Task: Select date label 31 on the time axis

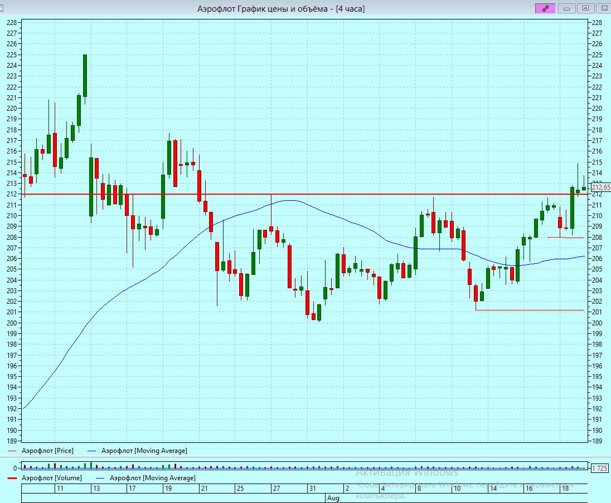Action: coord(313,488)
